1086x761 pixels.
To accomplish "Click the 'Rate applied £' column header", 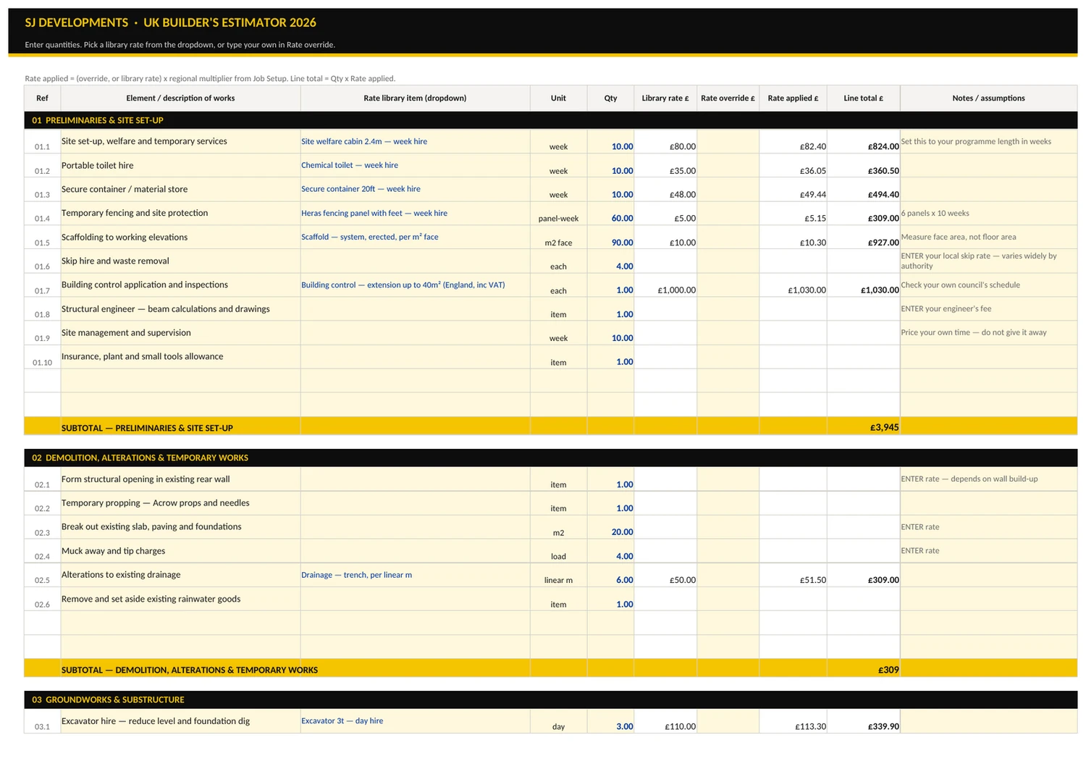I will pyautogui.click(x=793, y=98).
